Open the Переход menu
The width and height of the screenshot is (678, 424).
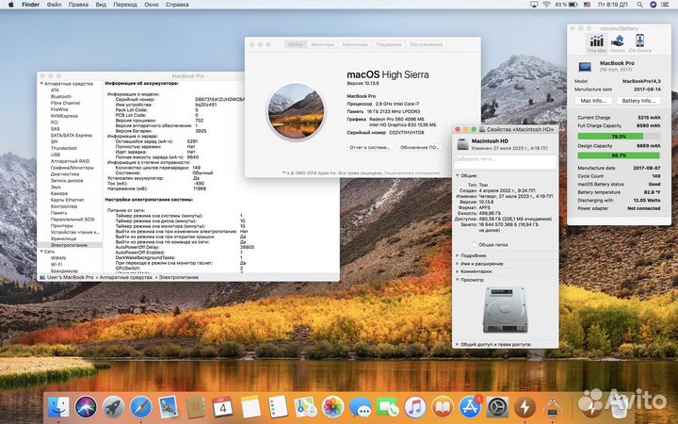click(125, 5)
